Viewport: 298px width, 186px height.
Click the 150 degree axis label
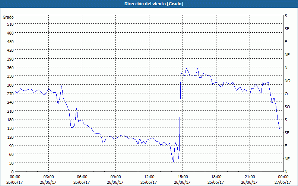coord(10,128)
